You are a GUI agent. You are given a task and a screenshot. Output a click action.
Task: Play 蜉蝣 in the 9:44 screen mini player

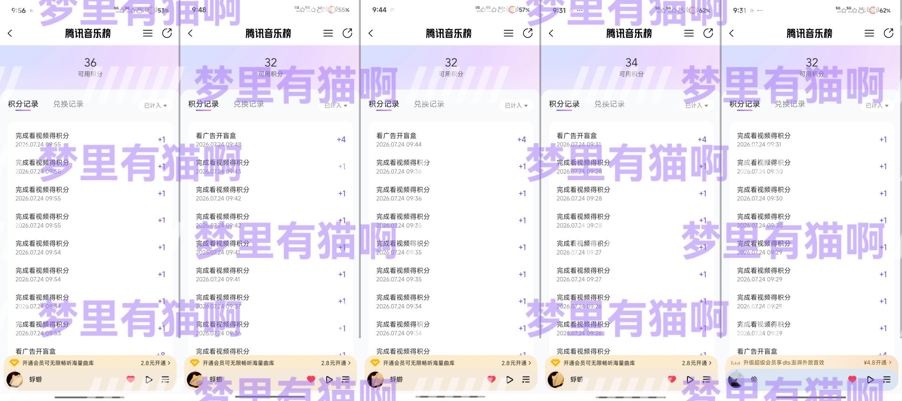pos(510,379)
